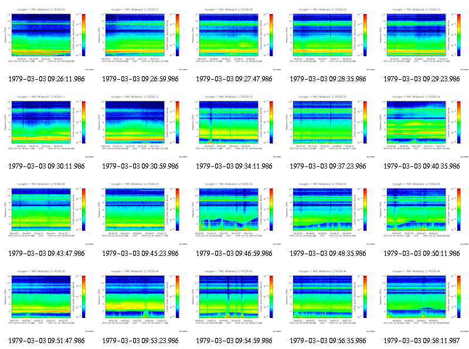Click the caption 1979-03-03 09:58:11.987
The height and width of the screenshot is (349, 469).
422,341
